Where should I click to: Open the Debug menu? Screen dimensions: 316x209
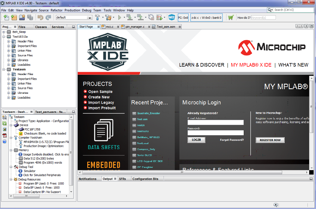pos(87,10)
